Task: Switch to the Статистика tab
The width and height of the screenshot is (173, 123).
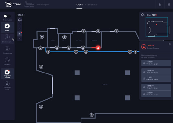Action: coord(91,5)
